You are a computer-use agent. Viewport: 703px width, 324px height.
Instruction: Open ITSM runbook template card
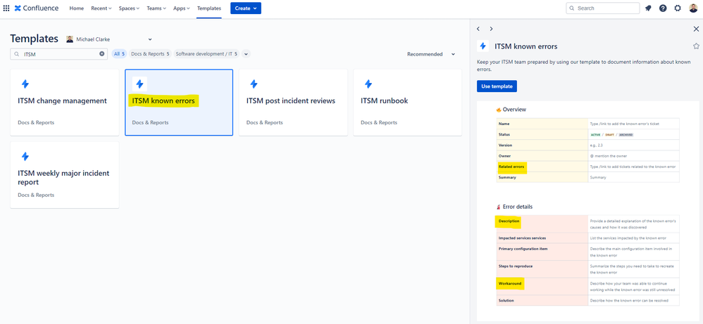coord(408,103)
